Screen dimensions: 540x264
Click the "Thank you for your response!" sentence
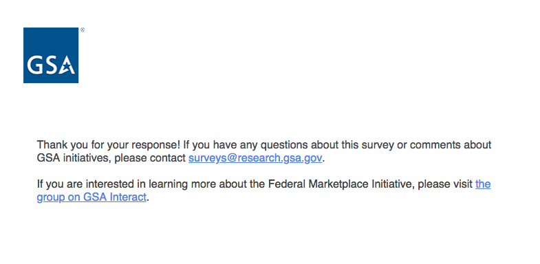[x=109, y=145]
